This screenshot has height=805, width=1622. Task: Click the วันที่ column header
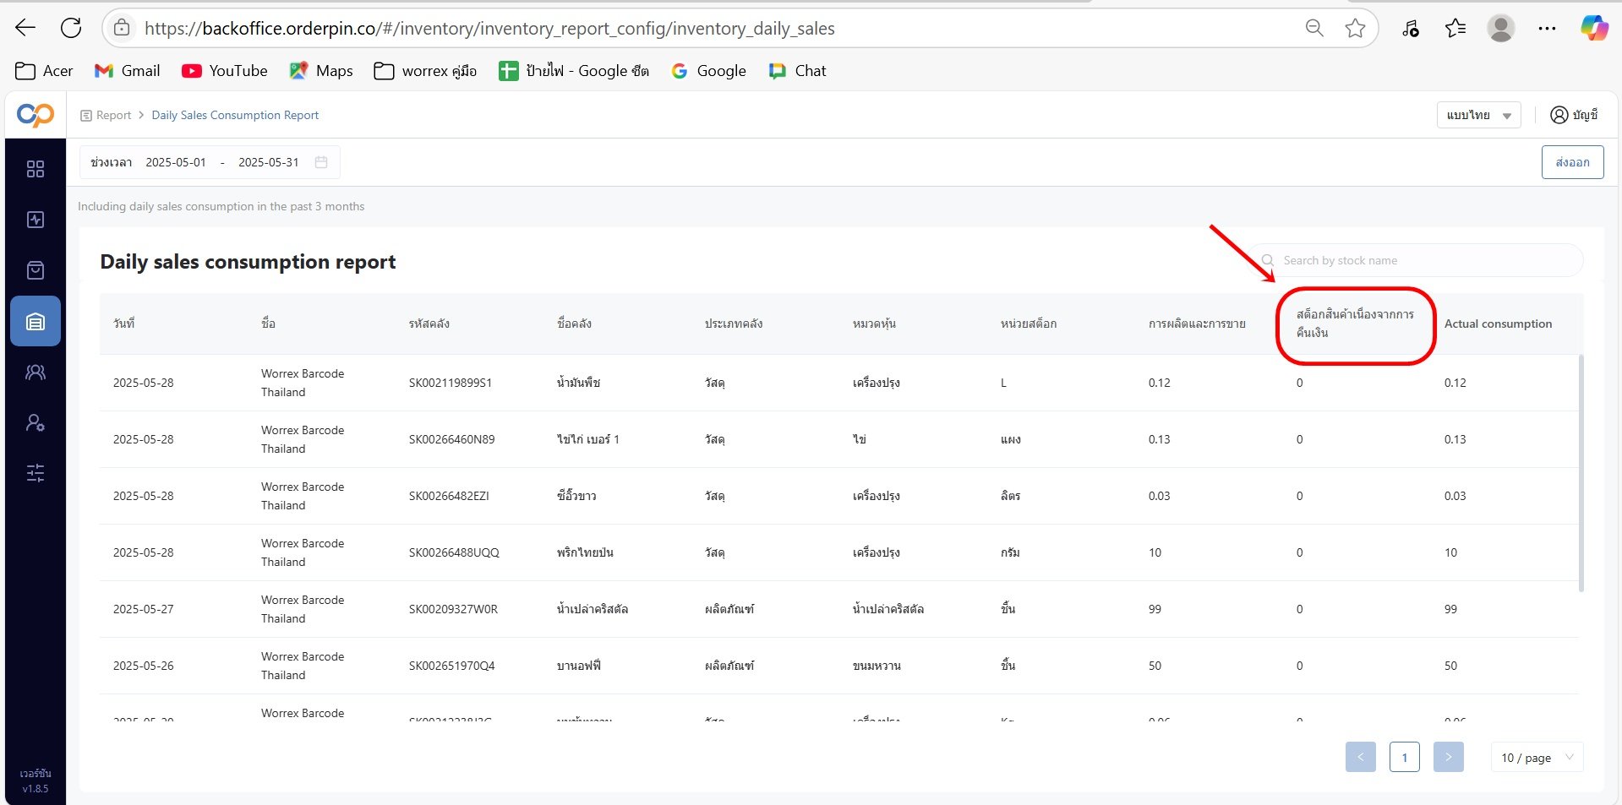point(124,324)
